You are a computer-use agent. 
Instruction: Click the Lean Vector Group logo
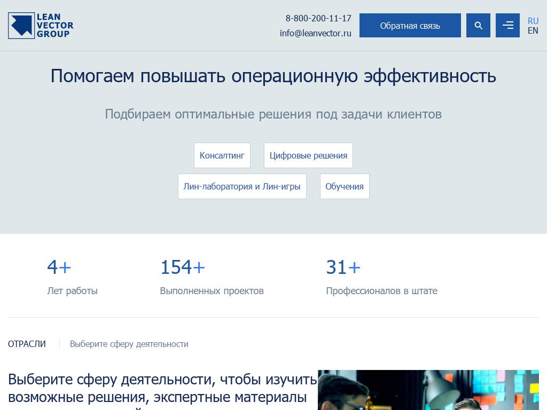pos(41,25)
